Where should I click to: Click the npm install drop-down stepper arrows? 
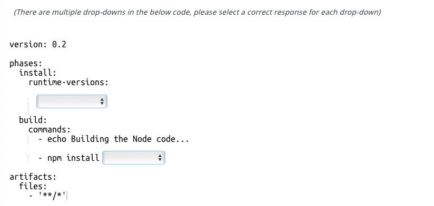[160, 158]
